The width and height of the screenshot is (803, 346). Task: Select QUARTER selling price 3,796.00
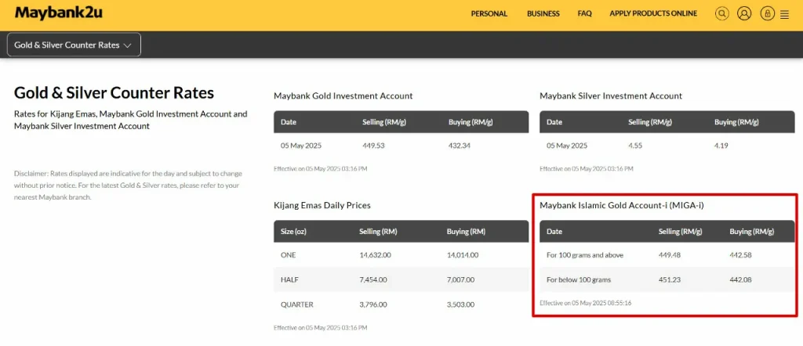coord(373,305)
